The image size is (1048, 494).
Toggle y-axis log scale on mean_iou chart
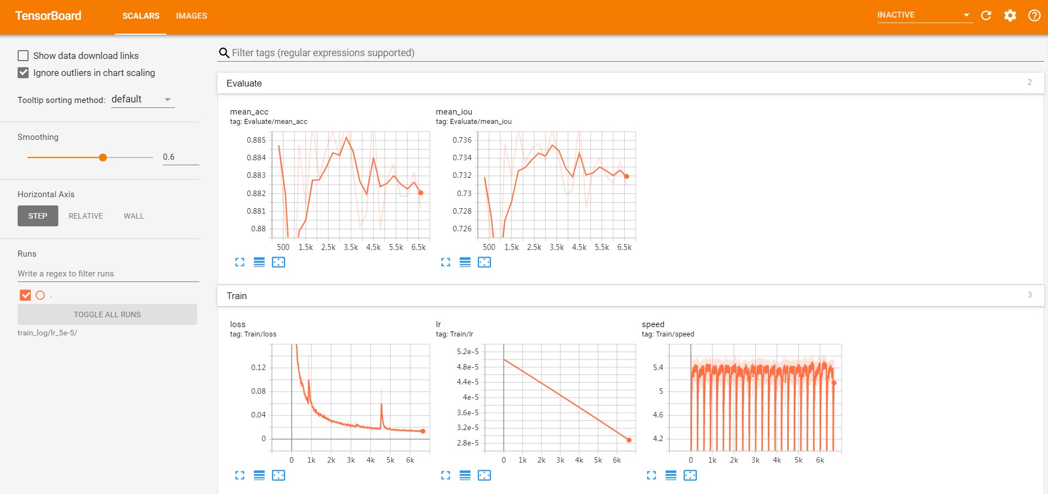(465, 262)
